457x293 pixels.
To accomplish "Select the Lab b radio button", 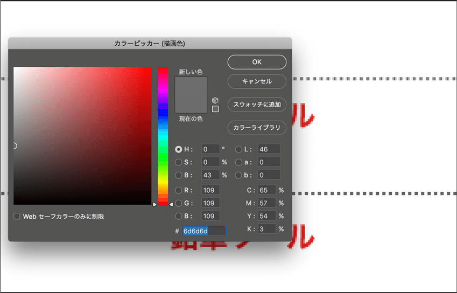I will (x=238, y=175).
